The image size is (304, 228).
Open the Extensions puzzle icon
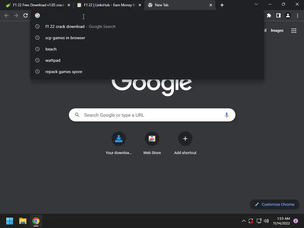coord(269,15)
